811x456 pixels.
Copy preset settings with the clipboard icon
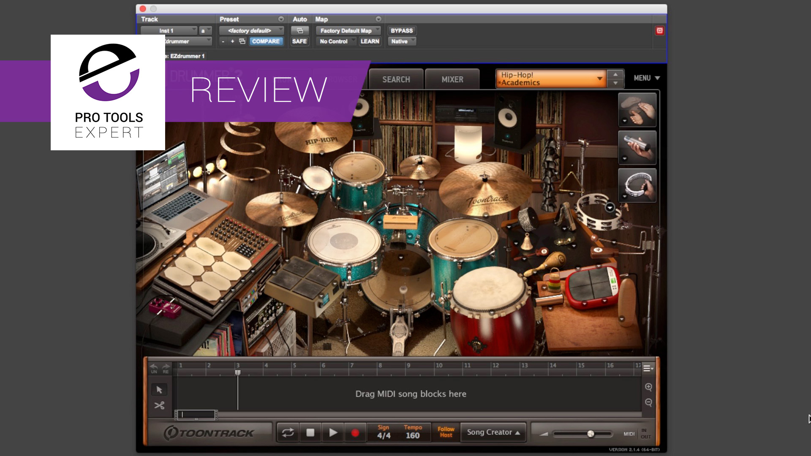[242, 41]
